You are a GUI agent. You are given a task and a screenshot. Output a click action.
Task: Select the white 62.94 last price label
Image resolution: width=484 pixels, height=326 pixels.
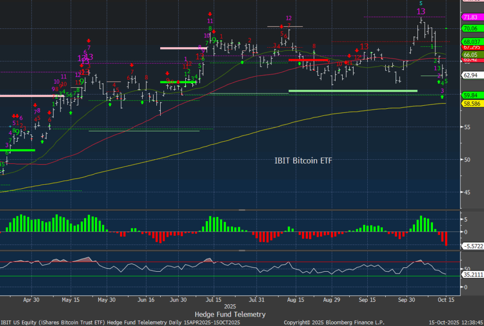pos(471,75)
